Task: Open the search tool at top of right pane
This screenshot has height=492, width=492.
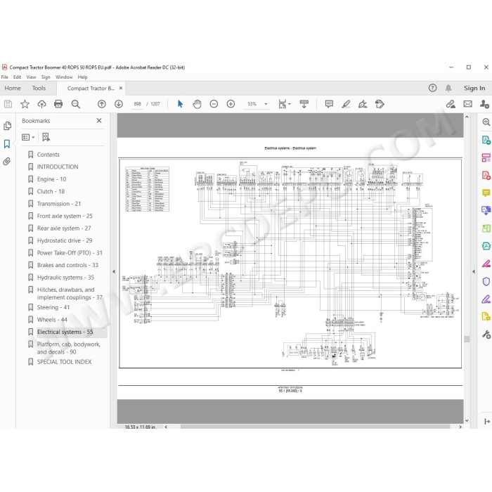Action: pos(486,122)
